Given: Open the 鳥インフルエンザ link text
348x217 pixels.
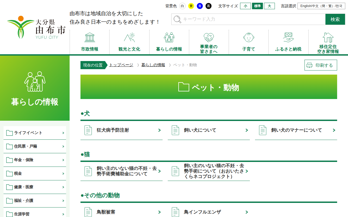Looking at the screenshot, I should click(203, 212).
